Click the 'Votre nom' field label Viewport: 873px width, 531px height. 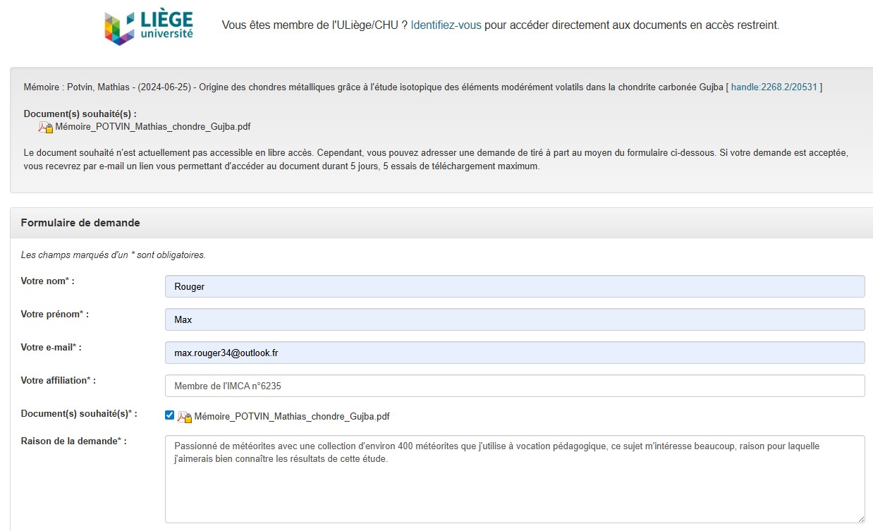point(47,281)
